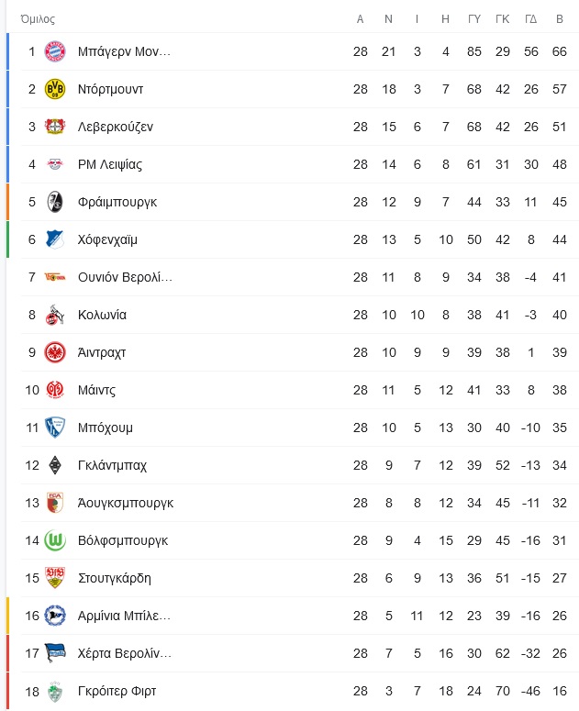Click the Eintracht Frankfurt eagle crest

coord(55,352)
